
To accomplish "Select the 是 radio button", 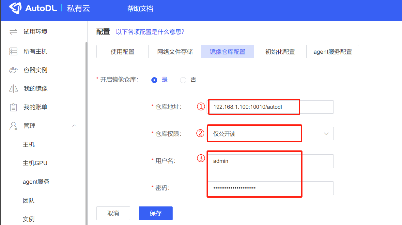I will point(154,80).
